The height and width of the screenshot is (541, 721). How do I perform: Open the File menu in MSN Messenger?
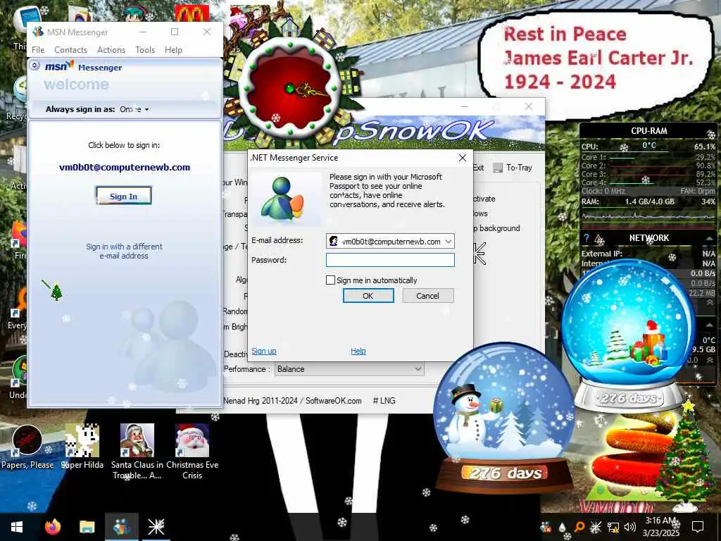38,50
